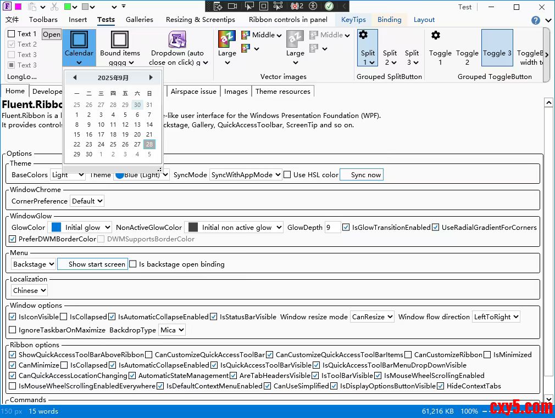Click the Sync now button
Image resolution: width=555 pixels, height=418 pixels.
[362, 175]
